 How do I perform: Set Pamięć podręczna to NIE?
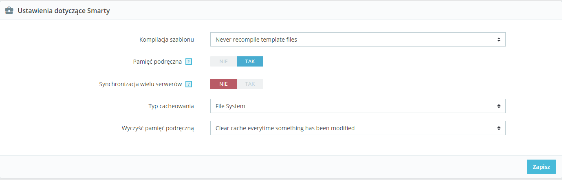click(223, 62)
